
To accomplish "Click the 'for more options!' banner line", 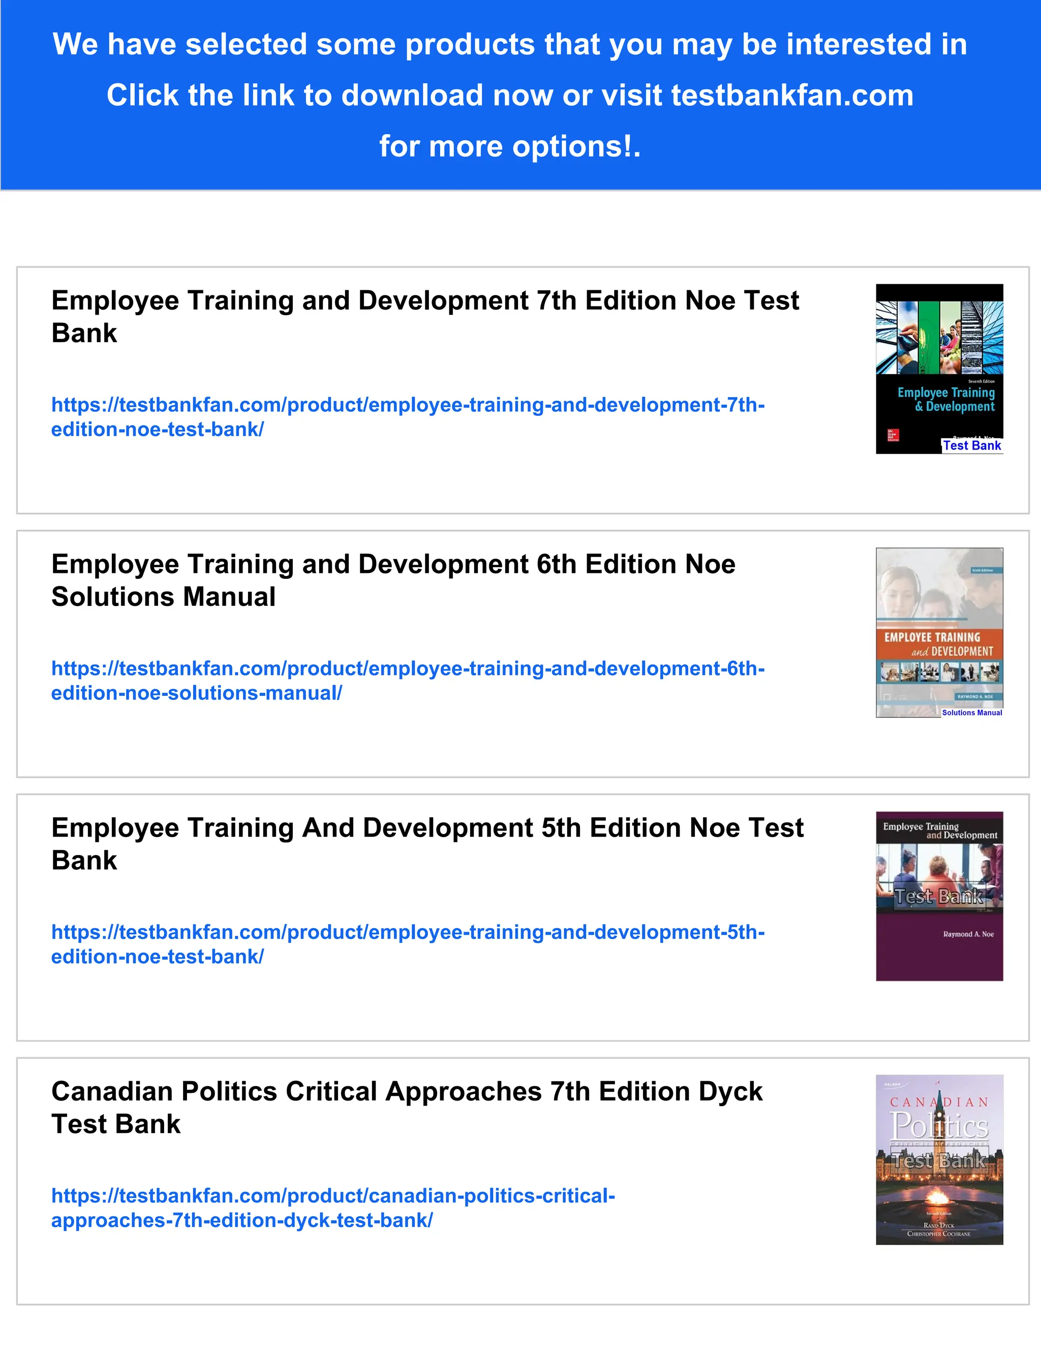I will tap(509, 147).
